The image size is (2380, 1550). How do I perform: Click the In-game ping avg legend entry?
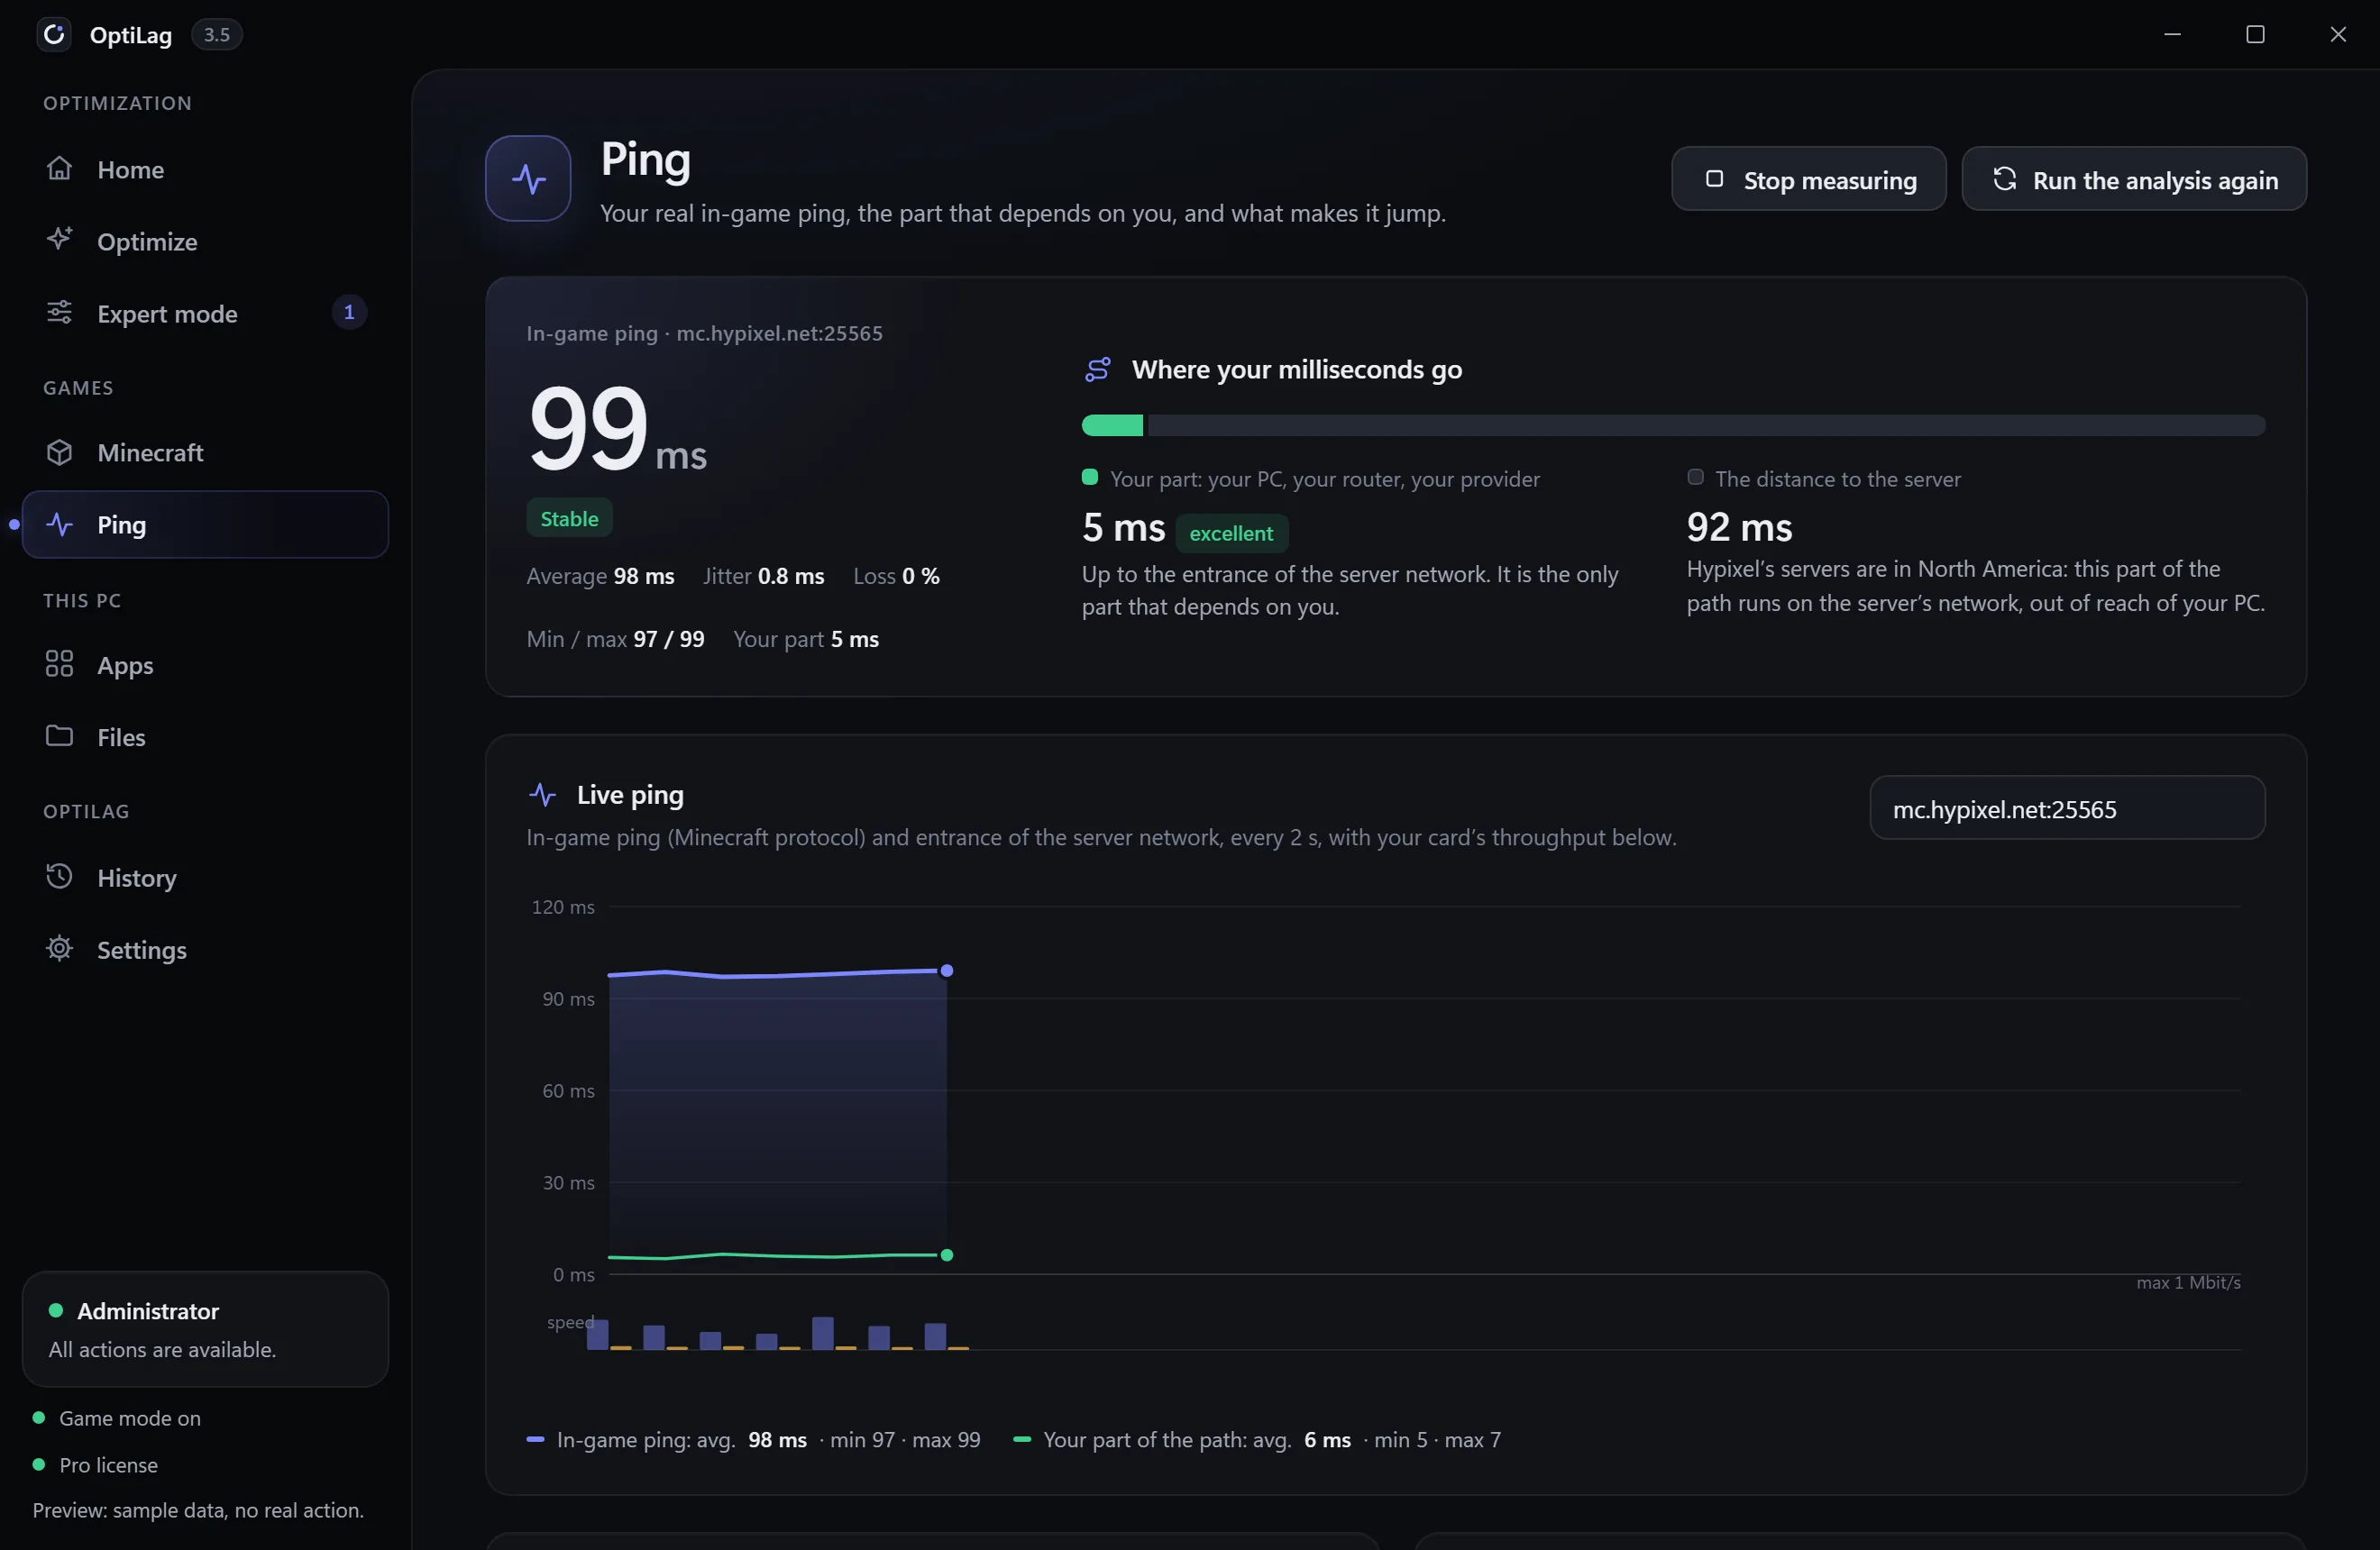pos(754,1440)
